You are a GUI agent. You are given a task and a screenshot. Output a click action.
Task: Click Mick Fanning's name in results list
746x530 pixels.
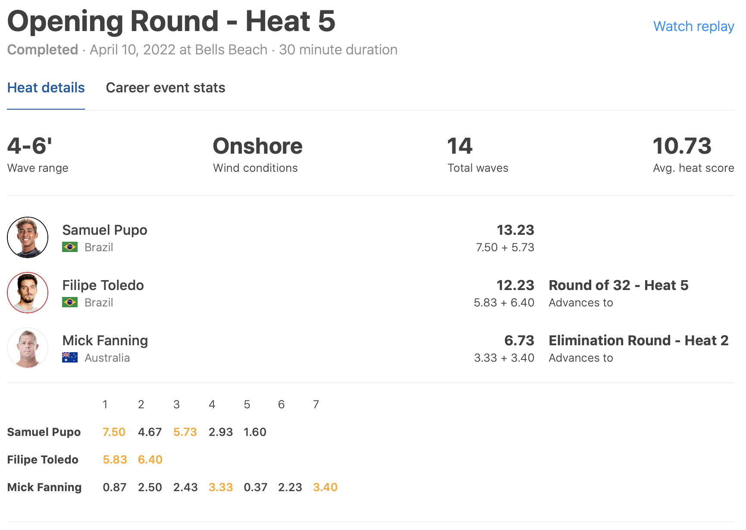[105, 341]
